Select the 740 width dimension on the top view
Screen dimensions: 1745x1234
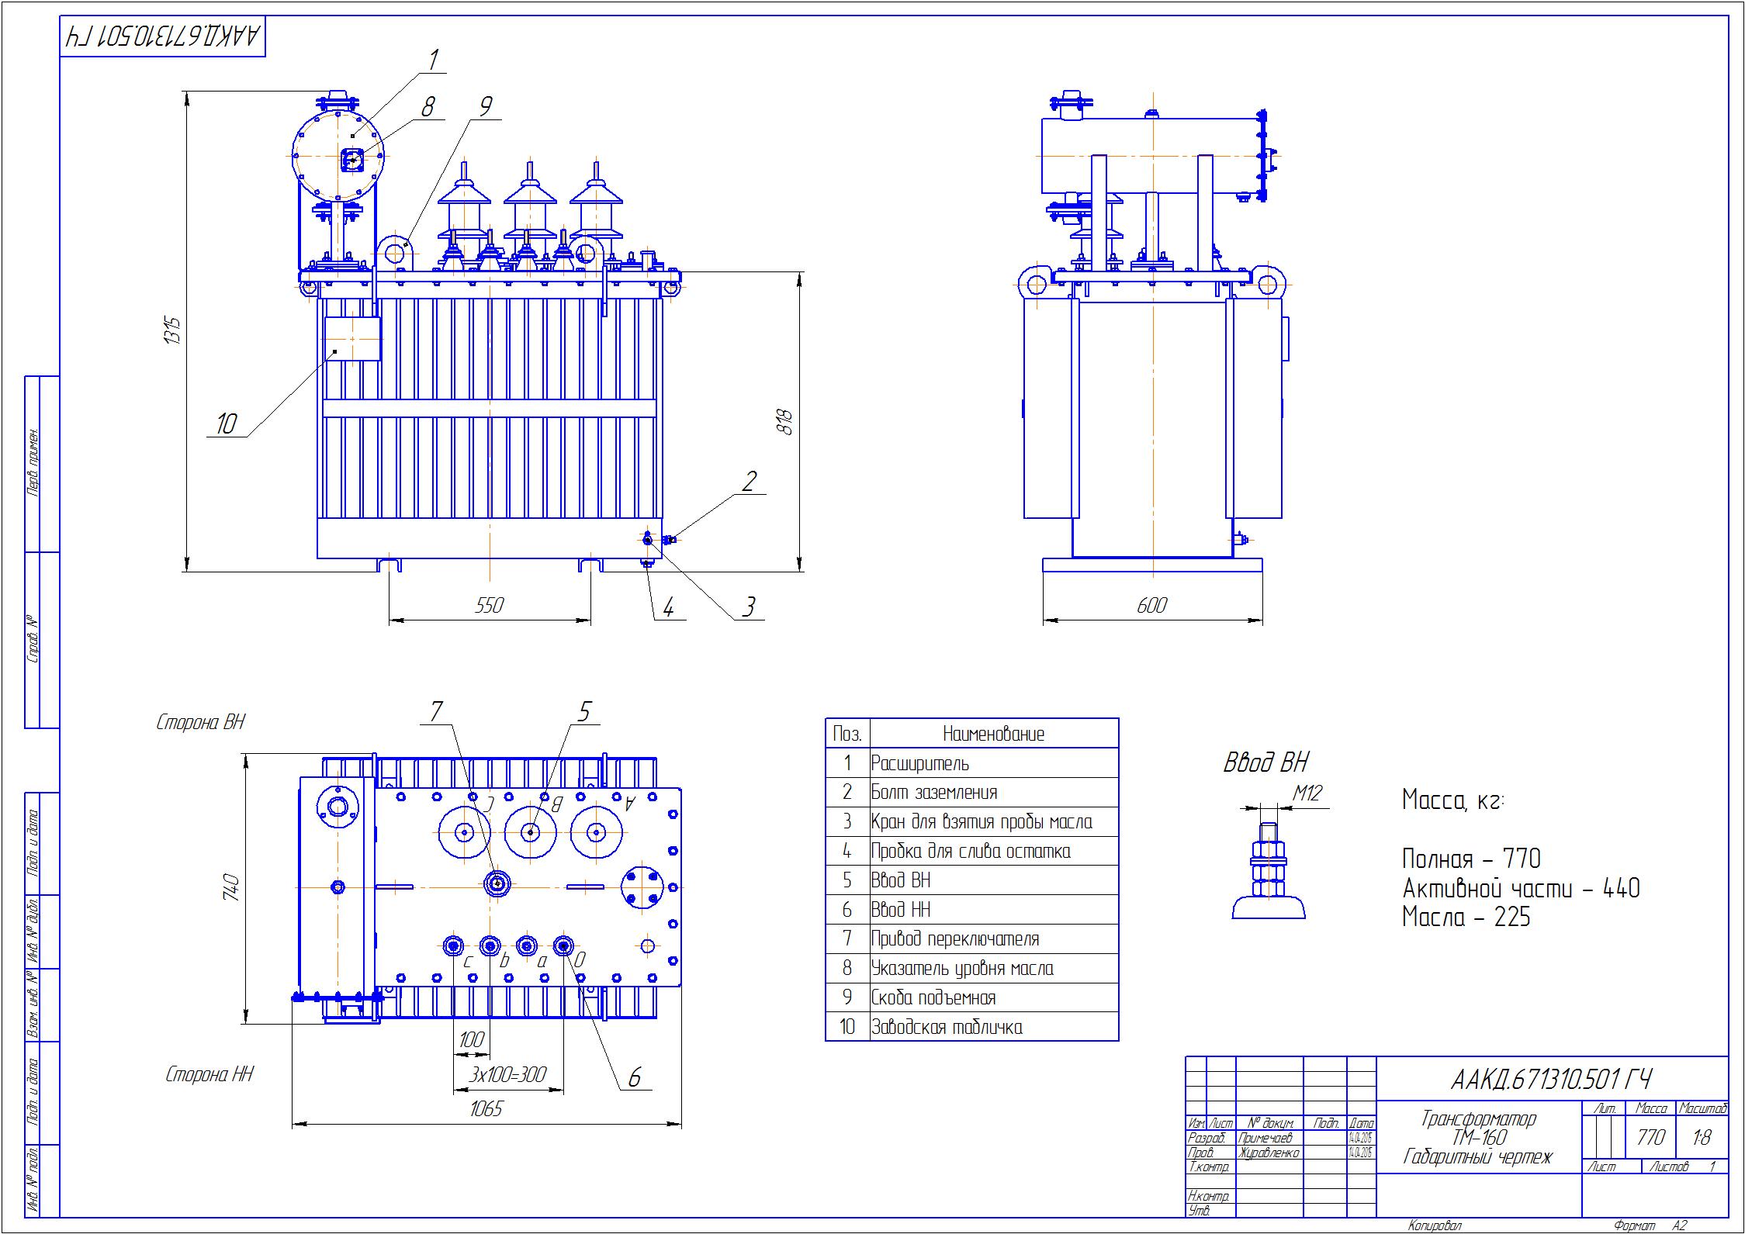coord(230,887)
